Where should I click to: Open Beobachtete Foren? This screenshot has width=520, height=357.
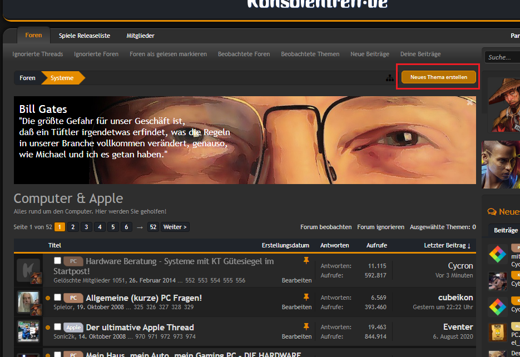click(x=244, y=54)
